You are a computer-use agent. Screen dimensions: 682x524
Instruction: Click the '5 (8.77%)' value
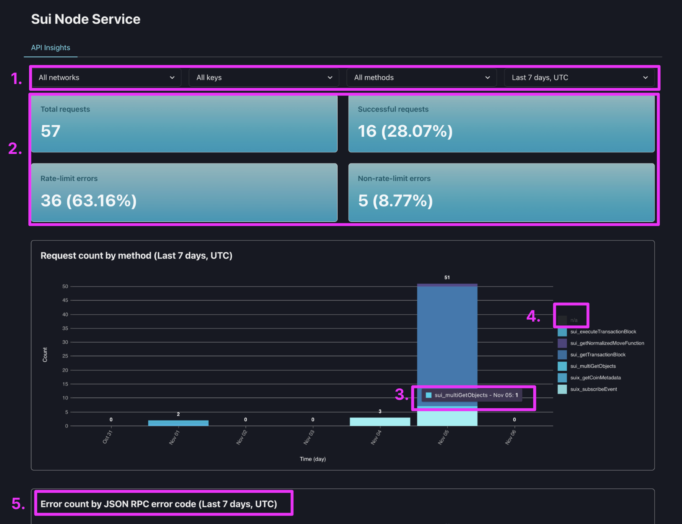point(395,201)
